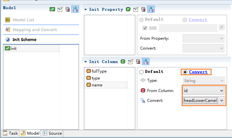This screenshot has height=138, width=232.
Task: Select the Default radio button in Init Column
Action: (141, 72)
